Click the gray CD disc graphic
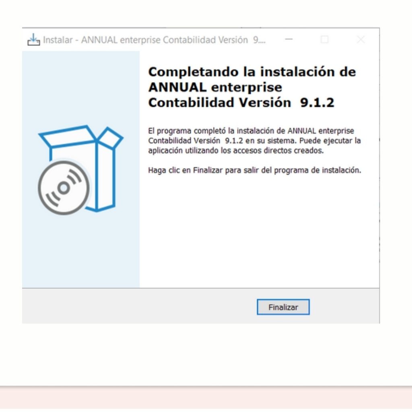 [64, 187]
